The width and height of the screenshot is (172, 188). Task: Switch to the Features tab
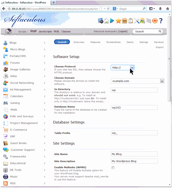coord(95,42)
